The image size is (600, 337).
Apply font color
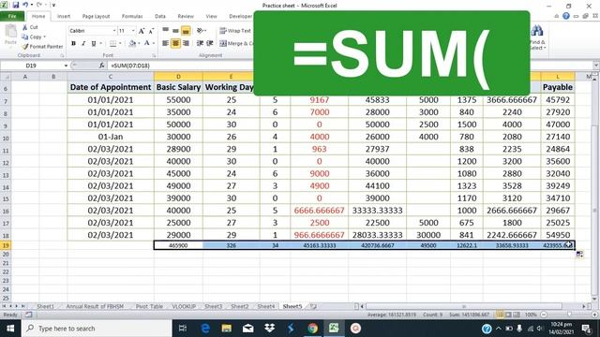coord(146,44)
